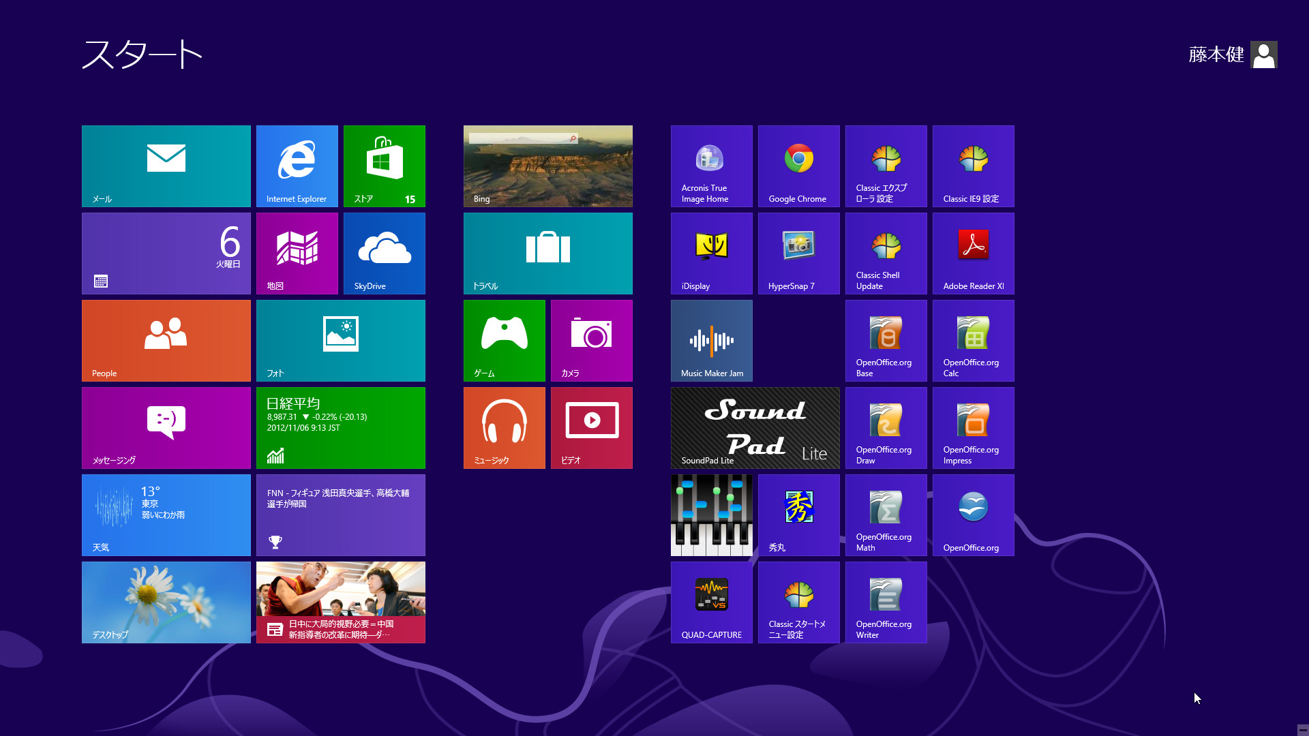Viewport: 1309px width, 736px height.
Task: Launch Google Chrome
Action: pos(799,166)
